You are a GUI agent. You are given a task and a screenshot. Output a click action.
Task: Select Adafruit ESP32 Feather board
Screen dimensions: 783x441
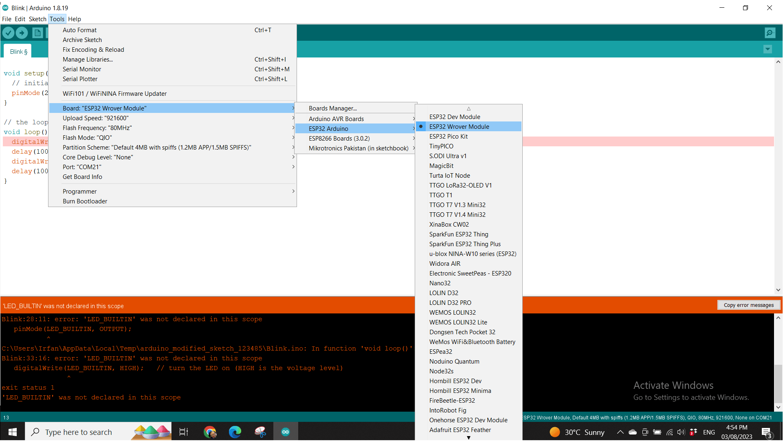pyautogui.click(x=468, y=430)
